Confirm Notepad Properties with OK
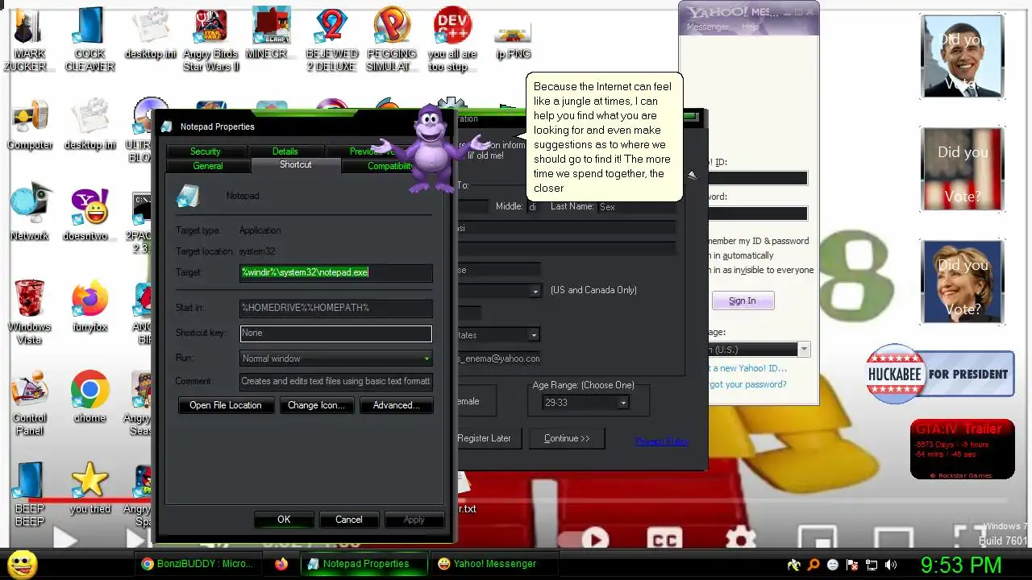The height and width of the screenshot is (580, 1032). (284, 520)
